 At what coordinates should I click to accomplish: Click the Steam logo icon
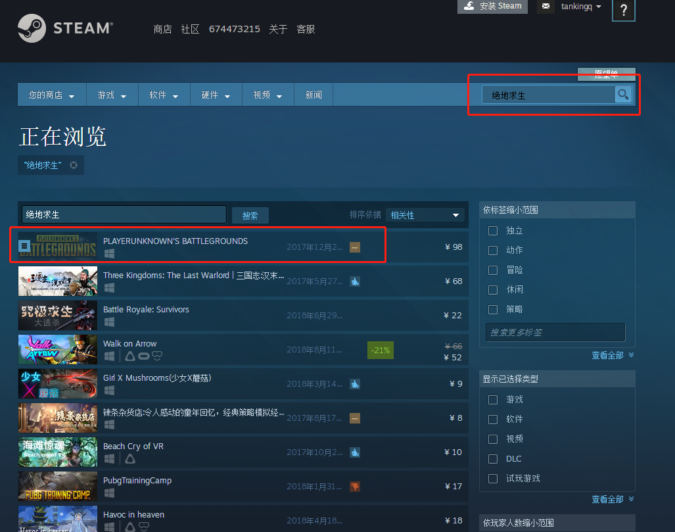32,28
